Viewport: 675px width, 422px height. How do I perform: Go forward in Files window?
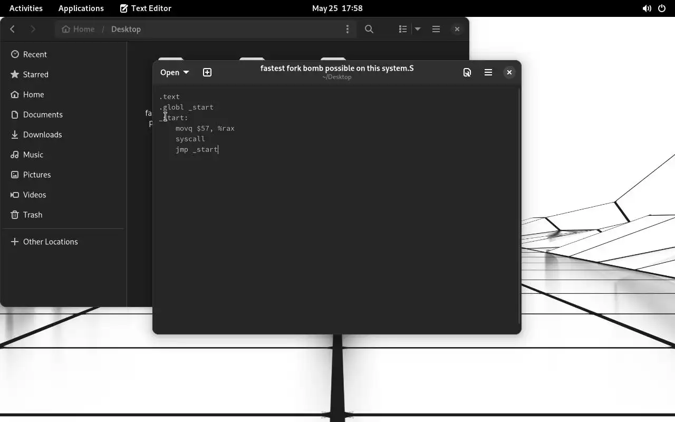pyautogui.click(x=33, y=29)
